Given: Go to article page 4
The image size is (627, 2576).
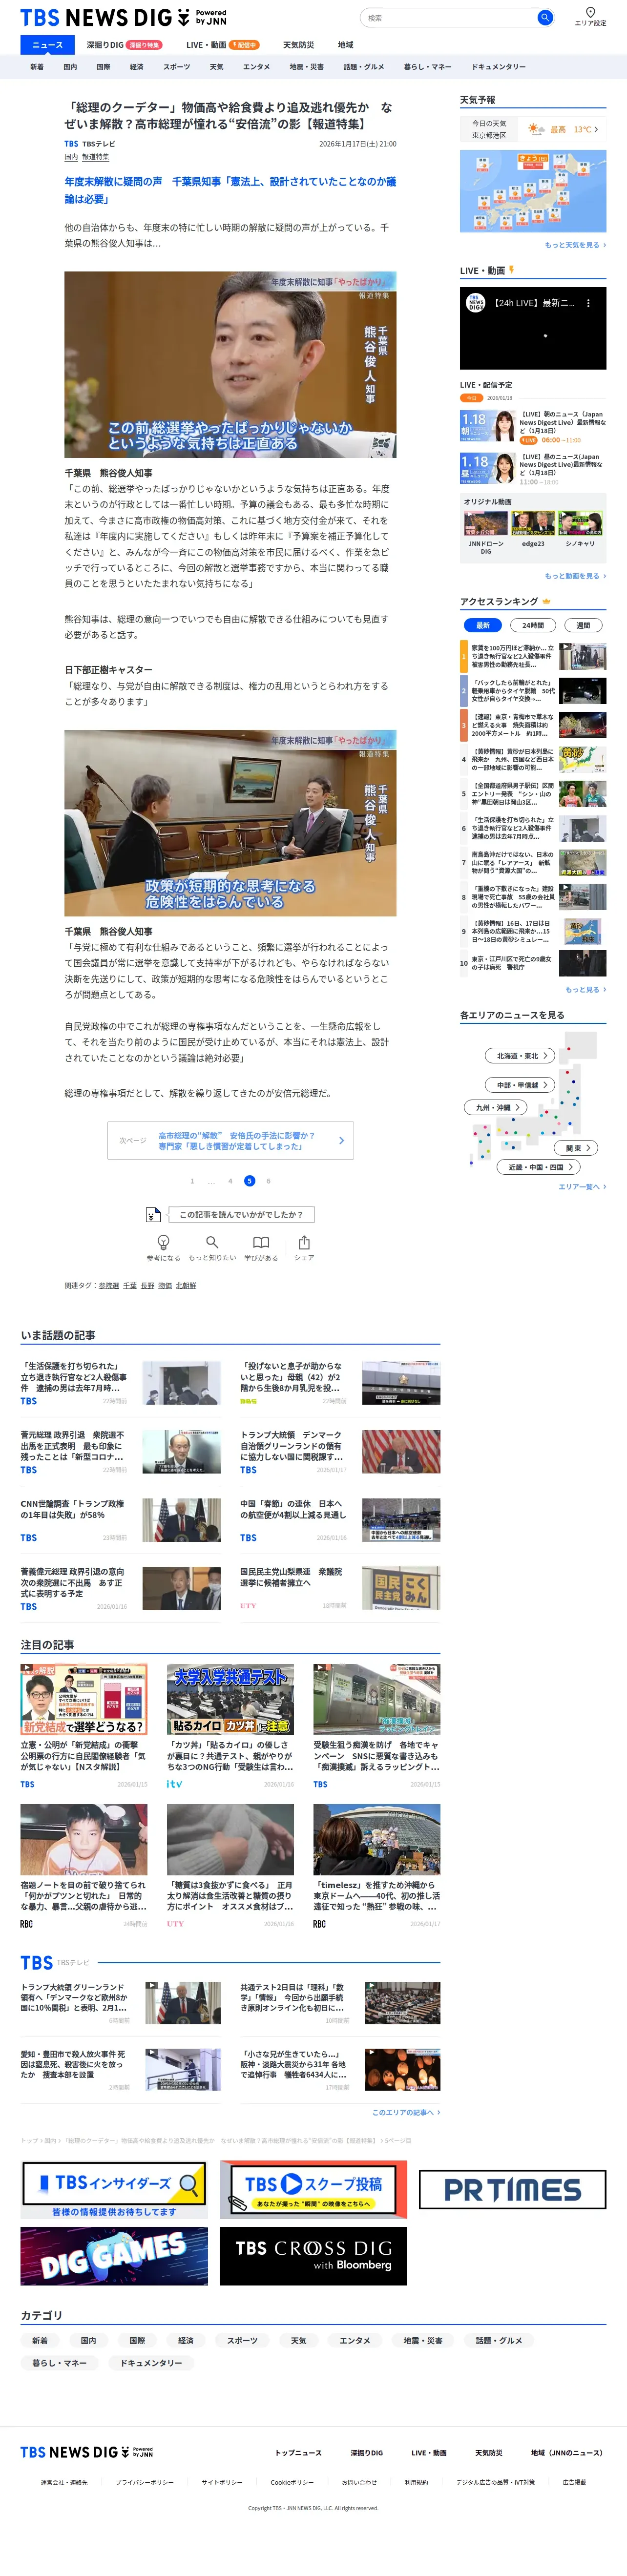Looking at the screenshot, I should tap(230, 1181).
